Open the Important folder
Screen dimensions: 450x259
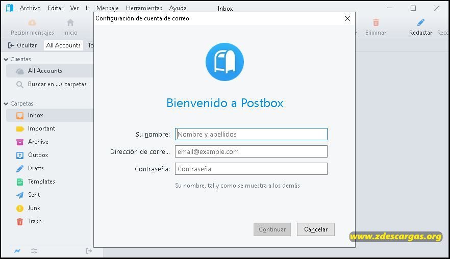[x=49, y=128]
